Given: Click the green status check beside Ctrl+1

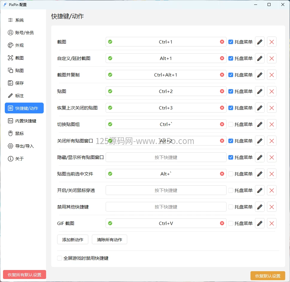Looking at the screenshot, I should click(110, 42).
